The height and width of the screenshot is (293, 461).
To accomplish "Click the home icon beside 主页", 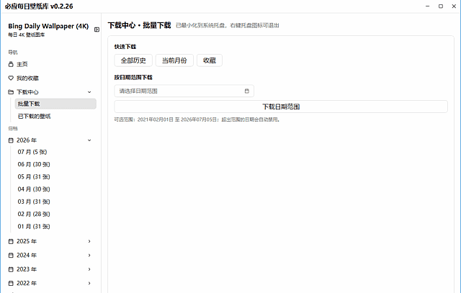I will tap(11, 64).
